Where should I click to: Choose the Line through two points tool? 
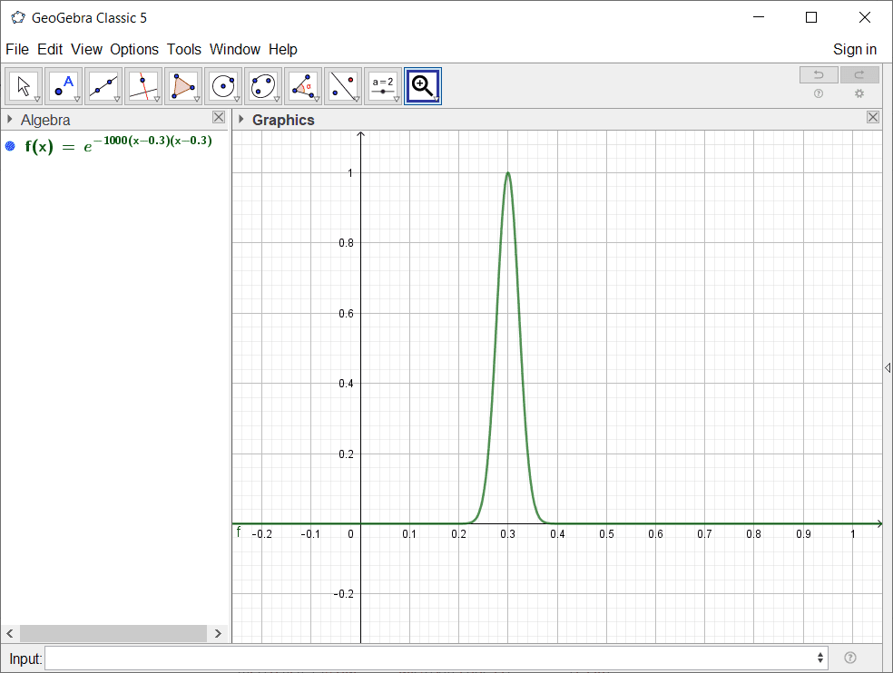click(104, 86)
